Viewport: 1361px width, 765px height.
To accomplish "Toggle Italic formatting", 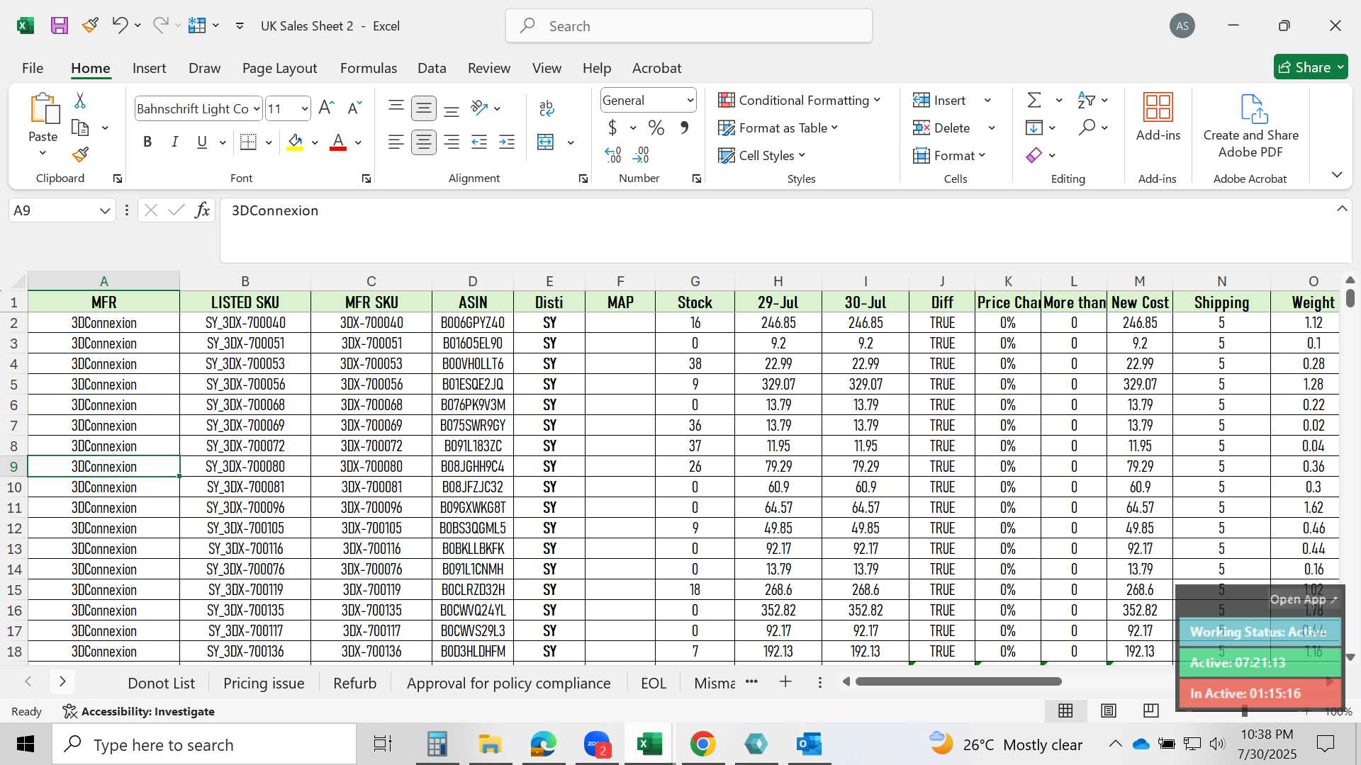I will click(174, 142).
